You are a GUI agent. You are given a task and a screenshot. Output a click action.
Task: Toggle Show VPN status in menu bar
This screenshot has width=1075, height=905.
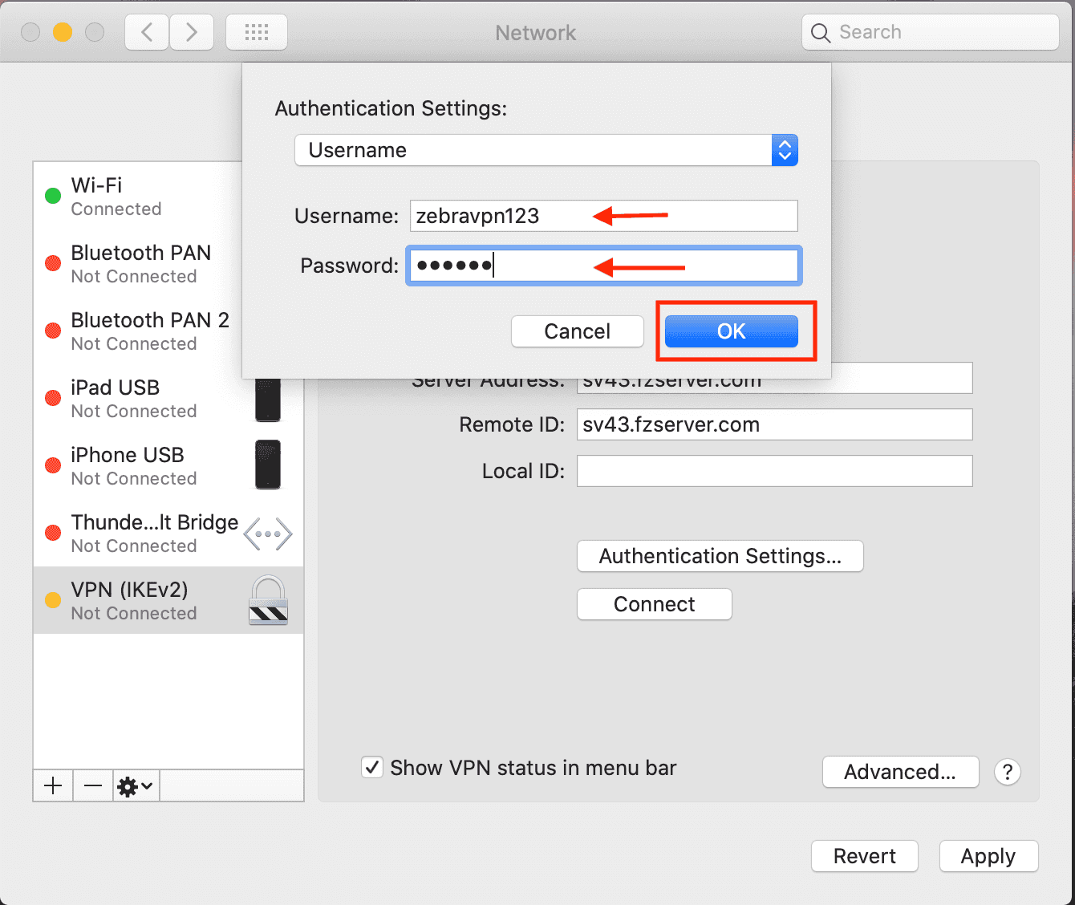click(x=372, y=767)
